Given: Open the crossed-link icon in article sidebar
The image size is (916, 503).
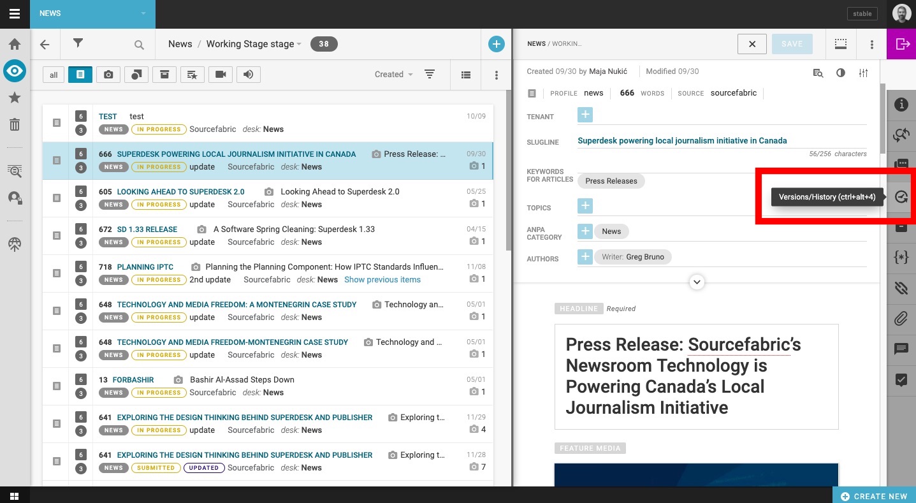Looking at the screenshot, I should tap(901, 288).
